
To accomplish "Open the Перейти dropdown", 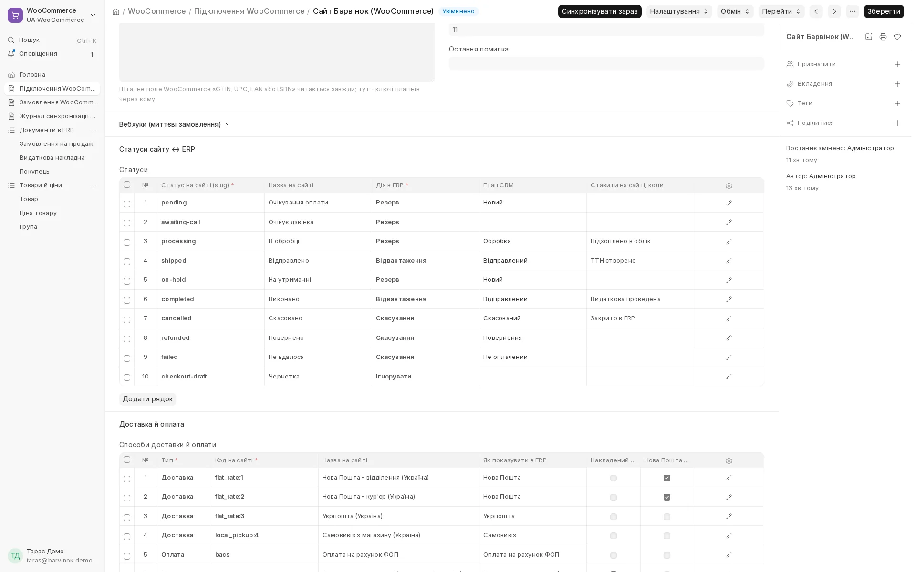I will click(x=781, y=11).
